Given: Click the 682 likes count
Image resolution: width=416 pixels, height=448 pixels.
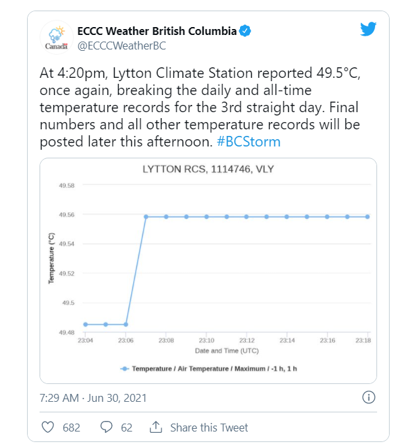Looking at the screenshot, I should (71, 428).
